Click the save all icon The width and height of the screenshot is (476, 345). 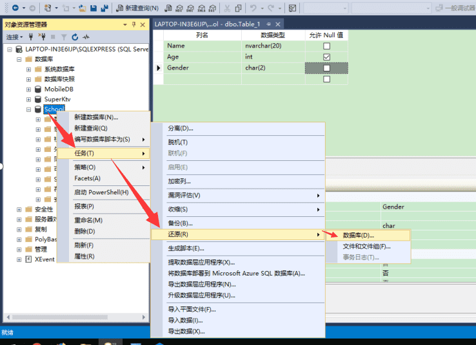pyautogui.click(x=104, y=8)
